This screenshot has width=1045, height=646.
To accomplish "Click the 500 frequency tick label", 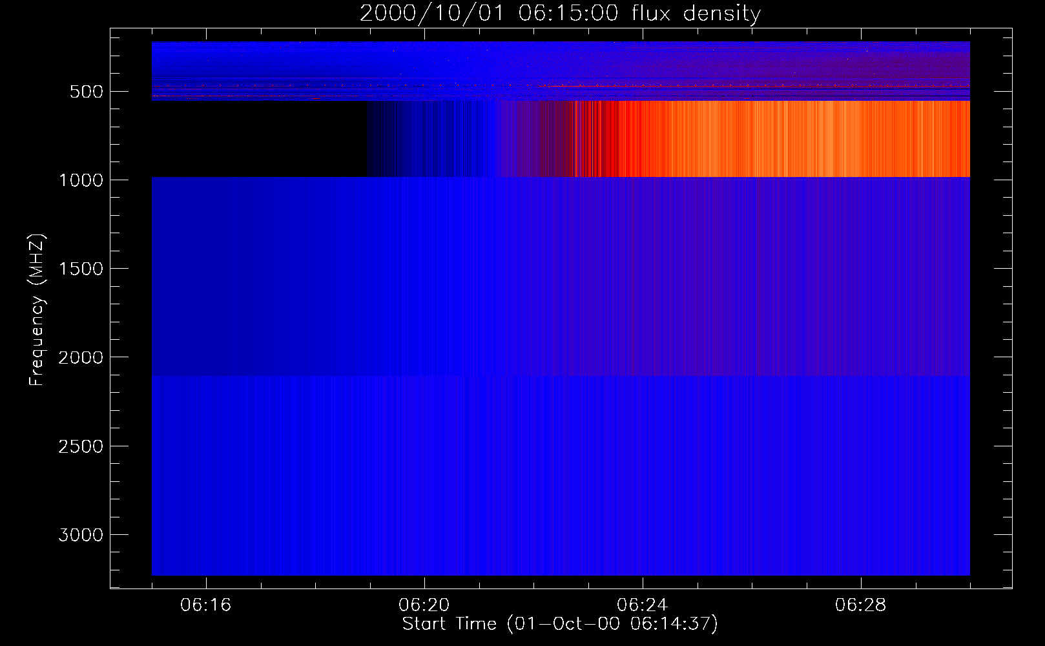I will tap(87, 92).
